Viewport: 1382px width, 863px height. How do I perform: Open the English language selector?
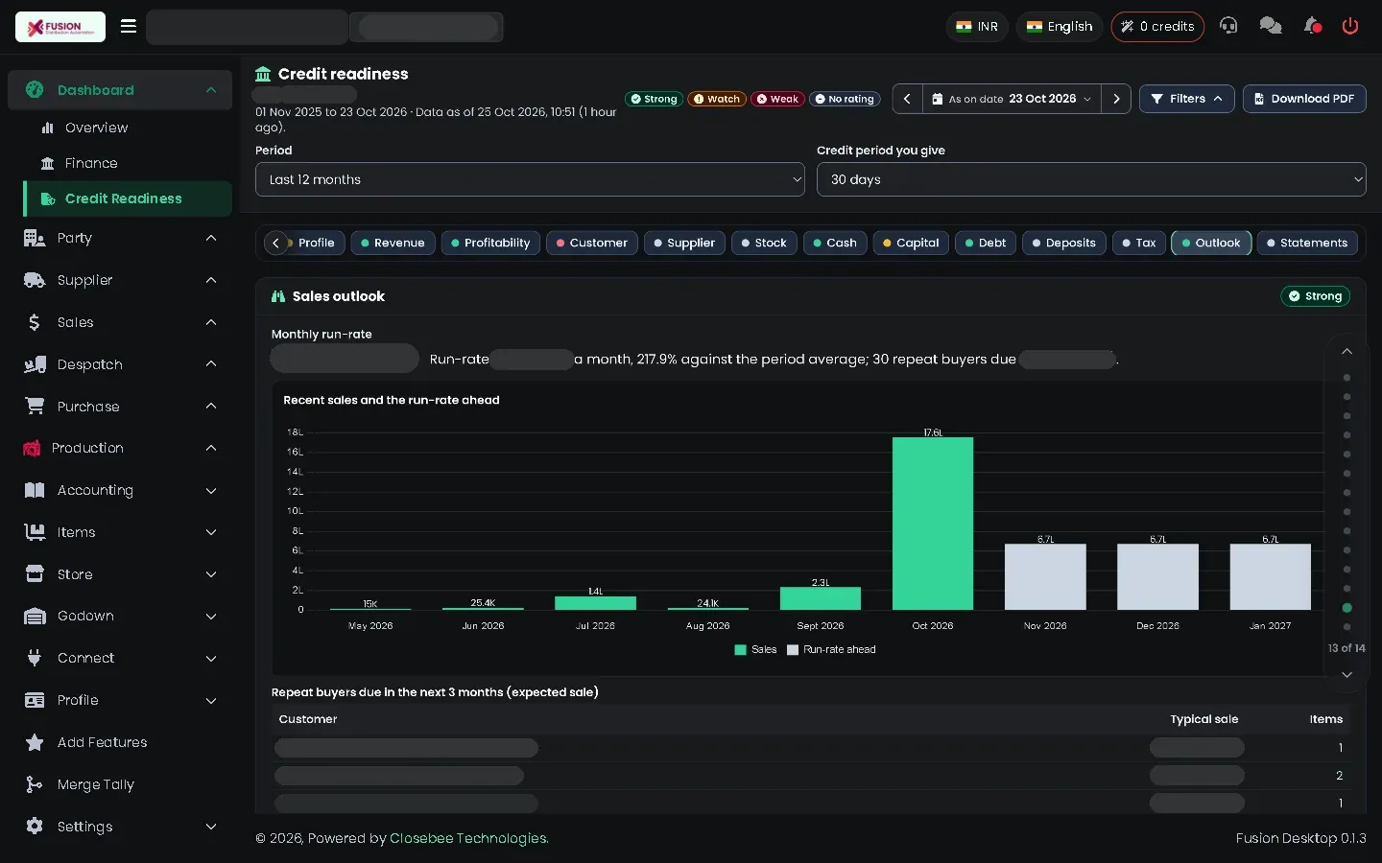click(1060, 27)
